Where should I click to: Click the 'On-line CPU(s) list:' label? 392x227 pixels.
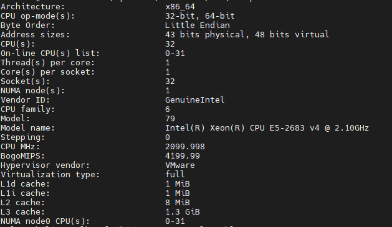click(50, 53)
